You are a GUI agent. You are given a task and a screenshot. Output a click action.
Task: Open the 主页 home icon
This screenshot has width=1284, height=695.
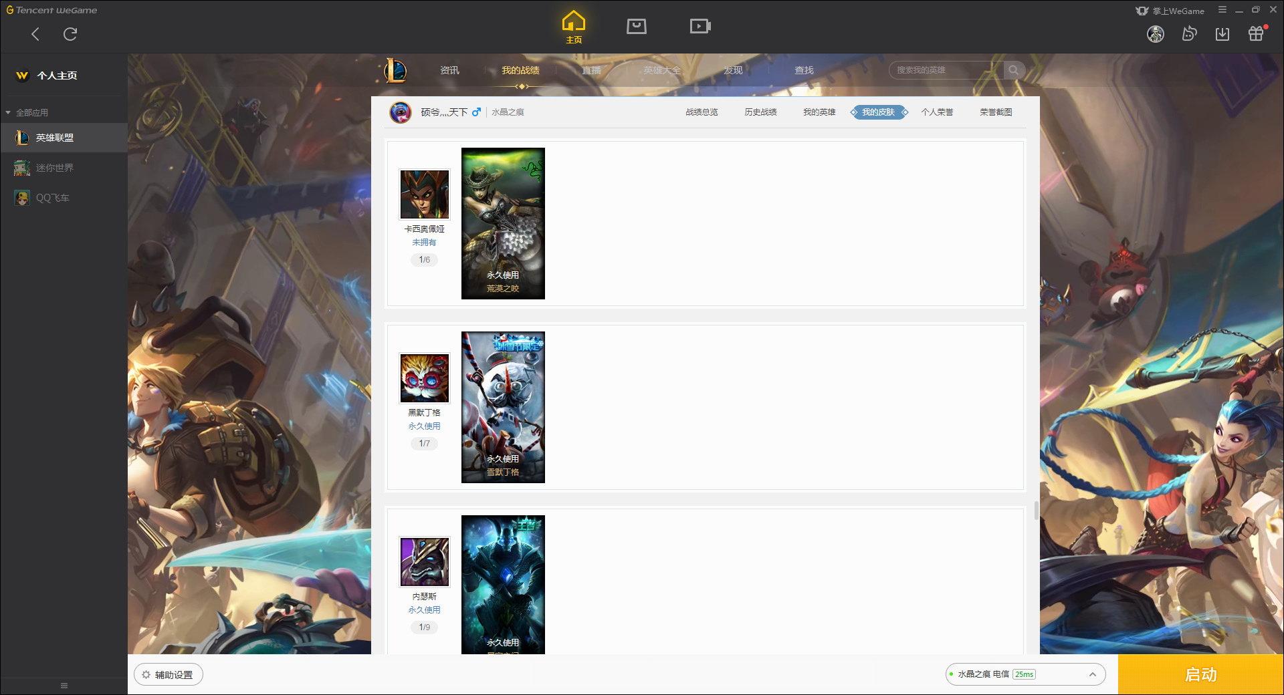pyautogui.click(x=574, y=27)
